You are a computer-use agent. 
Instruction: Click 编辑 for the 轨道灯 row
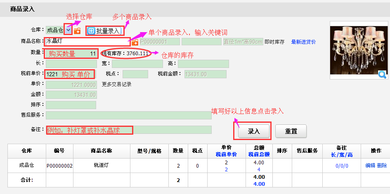[370, 166]
